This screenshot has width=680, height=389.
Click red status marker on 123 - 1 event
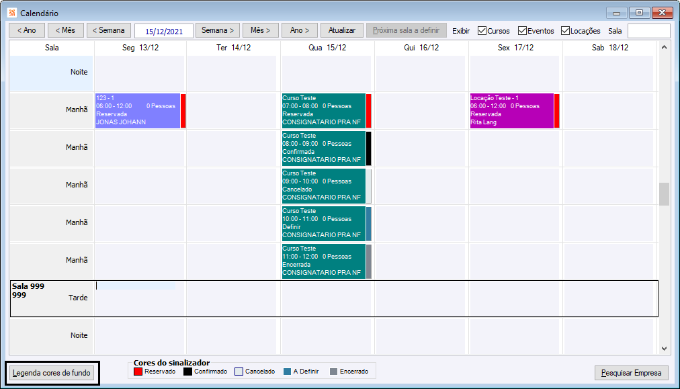[183, 111]
